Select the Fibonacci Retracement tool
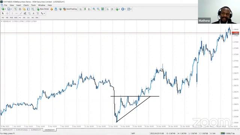The image size is (240, 135). pyautogui.click(x=29, y=13)
